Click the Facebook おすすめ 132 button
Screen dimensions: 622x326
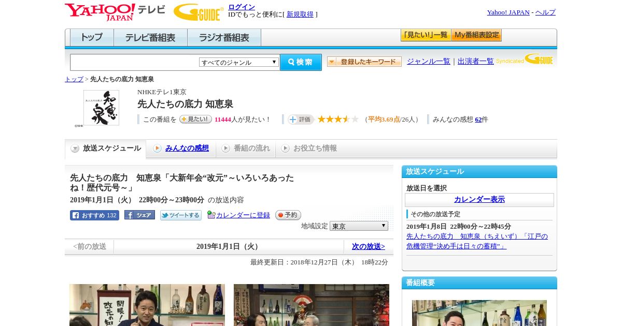tap(94, 215)
